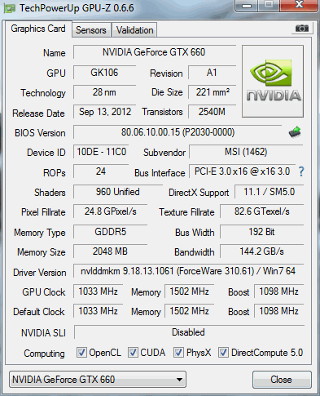Click the GPU-Z title bar app icon

(x=9, y=8)
